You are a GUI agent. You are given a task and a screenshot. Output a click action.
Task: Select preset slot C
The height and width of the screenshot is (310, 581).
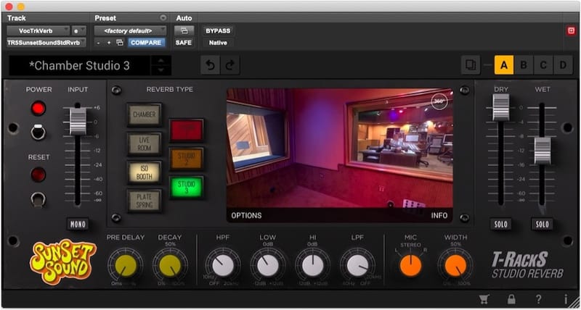coord(543,65)
